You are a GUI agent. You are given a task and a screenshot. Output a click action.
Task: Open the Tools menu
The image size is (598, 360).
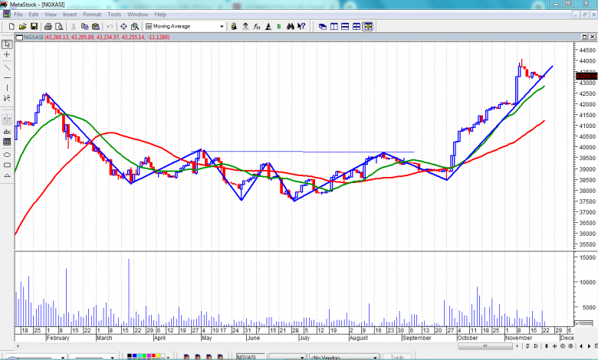point(114,15)
